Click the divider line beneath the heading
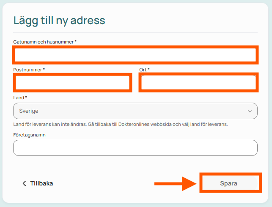The width and height of the screenshot is (272, 207). click(135, 32)
